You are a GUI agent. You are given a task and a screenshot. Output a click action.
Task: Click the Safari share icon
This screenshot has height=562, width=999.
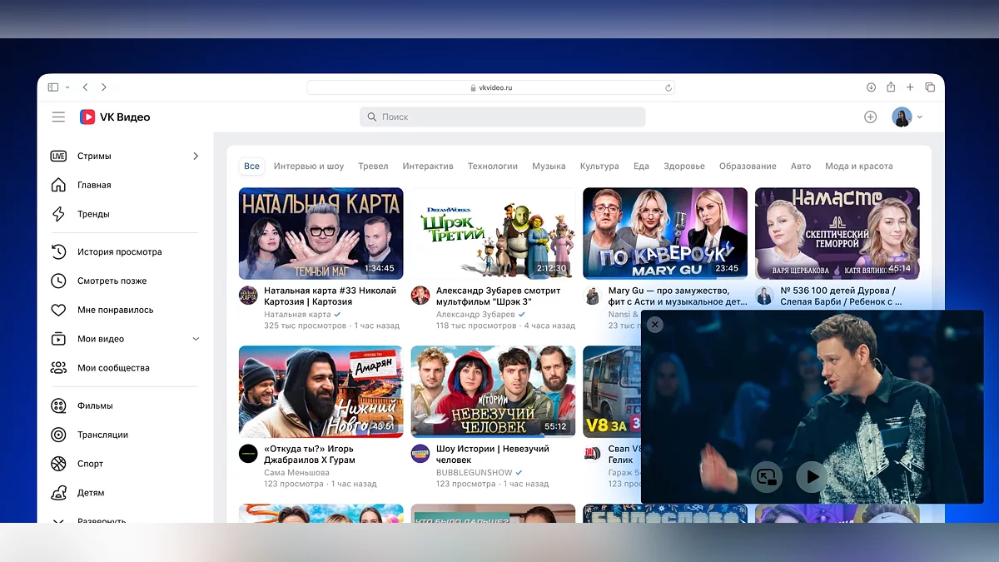click(x=891, y=87)
